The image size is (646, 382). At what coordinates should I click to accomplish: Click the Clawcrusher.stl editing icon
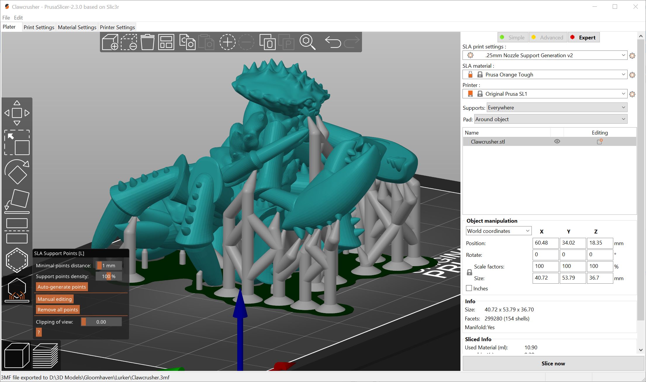(x=600, y=142)
